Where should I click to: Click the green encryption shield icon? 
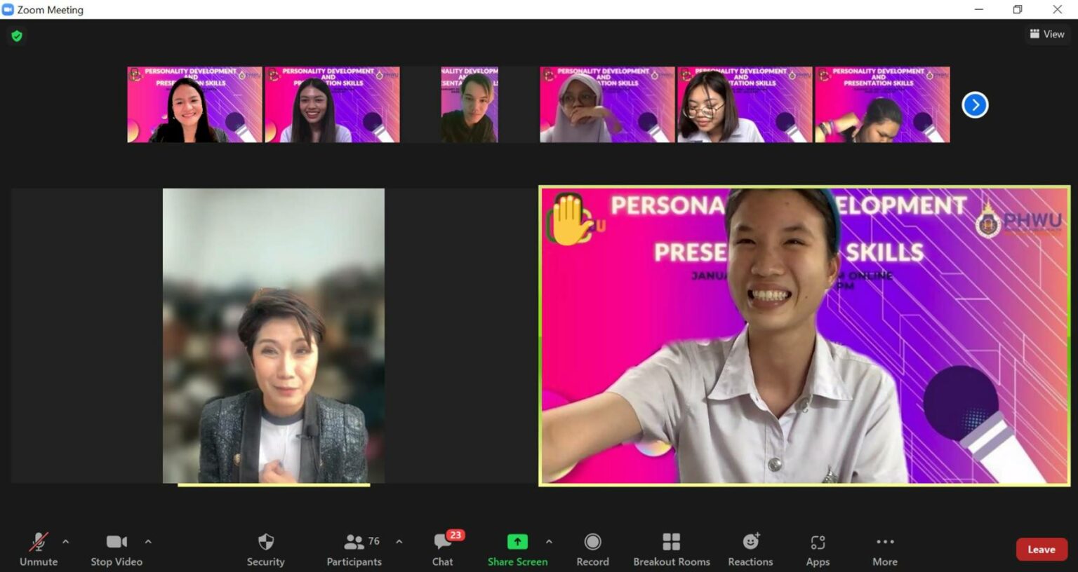click(17, 36)
